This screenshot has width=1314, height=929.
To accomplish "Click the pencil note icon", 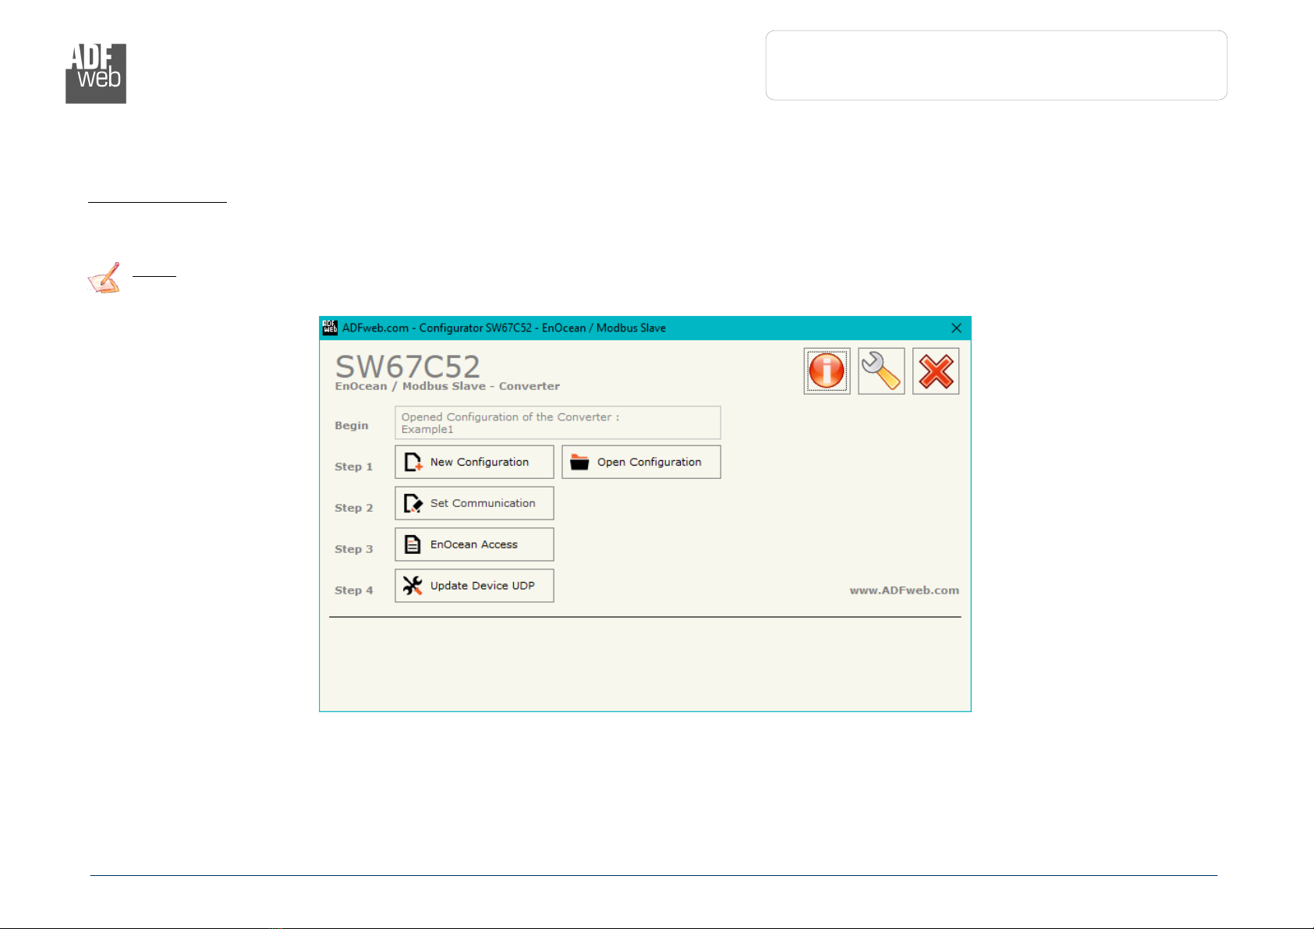I will click(x=104, y=278).
